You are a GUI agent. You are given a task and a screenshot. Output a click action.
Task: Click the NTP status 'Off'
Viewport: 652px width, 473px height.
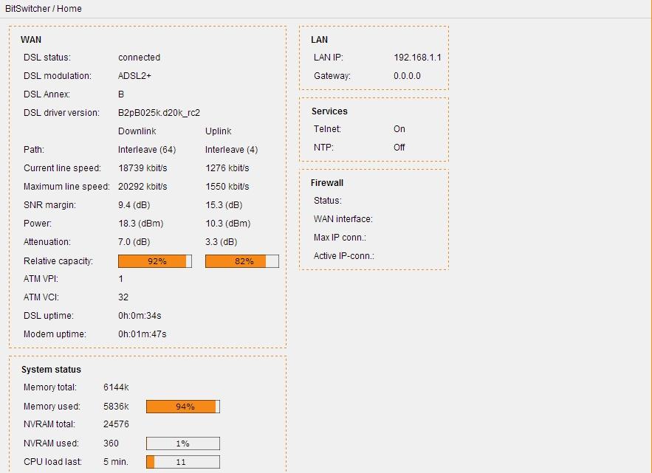pos(399,147)
